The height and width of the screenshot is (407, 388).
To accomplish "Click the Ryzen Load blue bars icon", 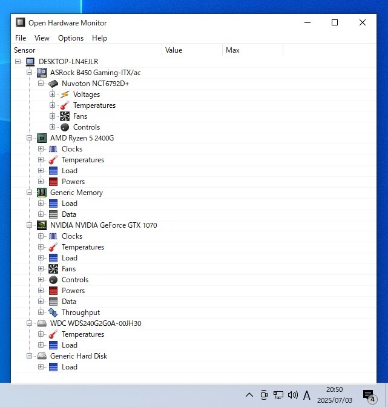I will click(x=53, y=171).
